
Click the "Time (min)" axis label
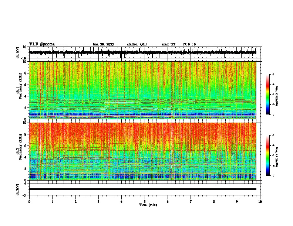pyautogui.click(x=148, y=205)
